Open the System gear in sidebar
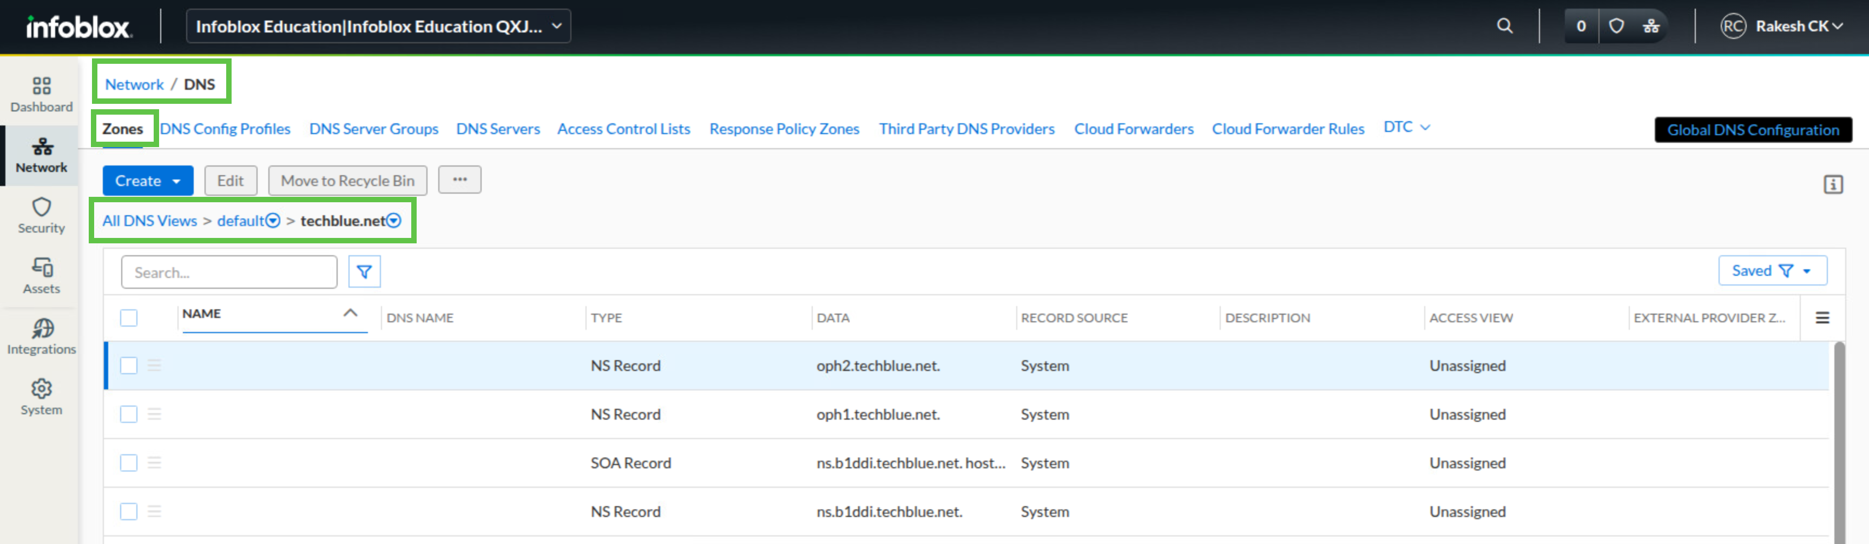The width and height of the screenshot is (1869, 544). tap(41, 397)
